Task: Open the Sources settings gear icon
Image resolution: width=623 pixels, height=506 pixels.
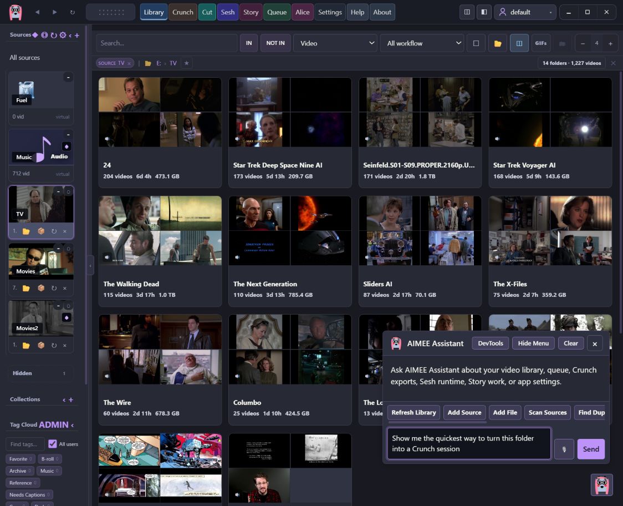Action: 63,35
